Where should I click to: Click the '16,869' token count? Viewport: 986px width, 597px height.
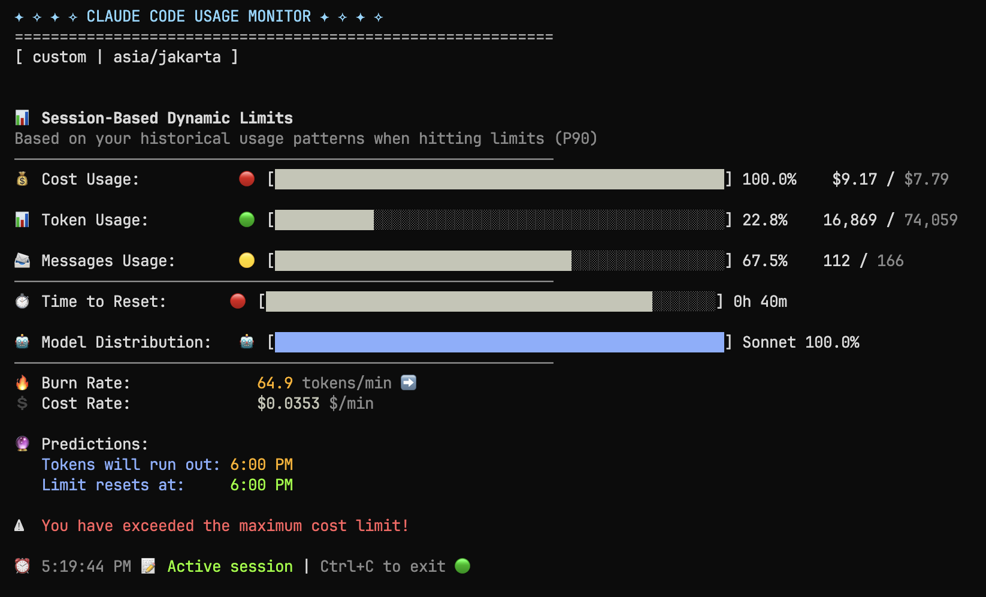point(850,220)
